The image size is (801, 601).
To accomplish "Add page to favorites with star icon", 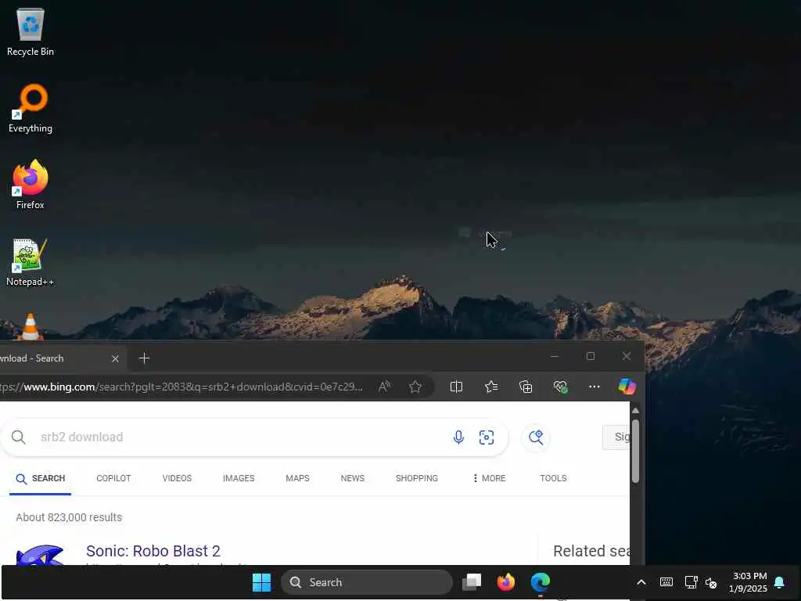I will tap(415, 387).
